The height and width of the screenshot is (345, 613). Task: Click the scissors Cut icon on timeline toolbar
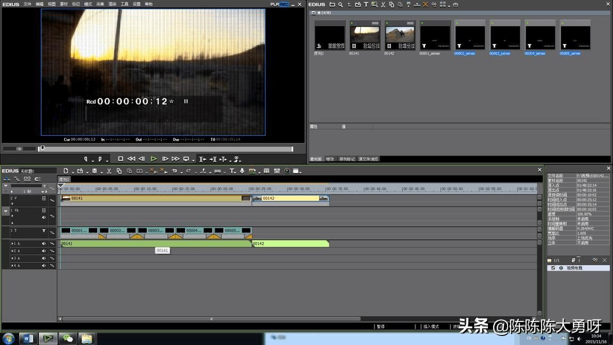click(x=109, y=171)
